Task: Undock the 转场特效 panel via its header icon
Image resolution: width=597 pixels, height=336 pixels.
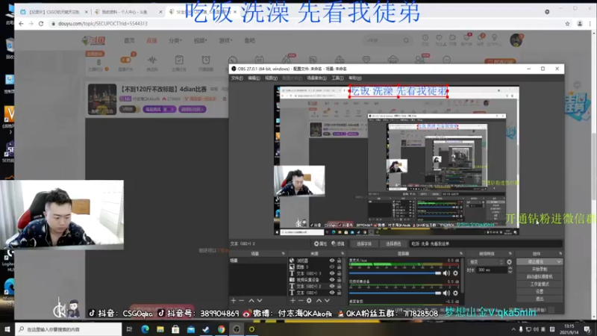Action: coord(510,254)
